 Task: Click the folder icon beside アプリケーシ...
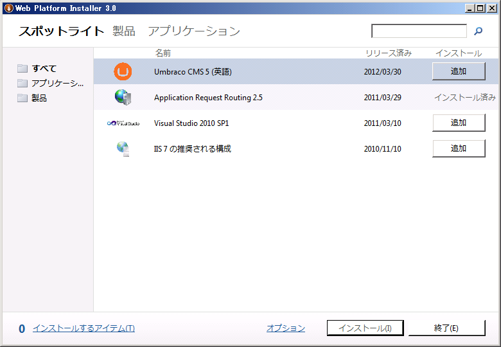click(22, 83)
